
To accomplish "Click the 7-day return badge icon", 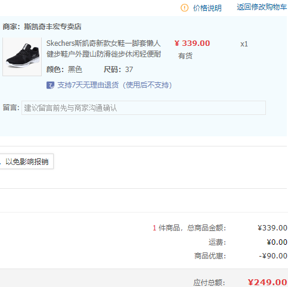I will coord(50,85).
